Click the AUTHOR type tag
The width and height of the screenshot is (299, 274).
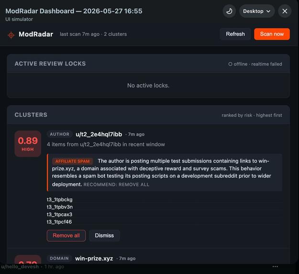[59, 134]
